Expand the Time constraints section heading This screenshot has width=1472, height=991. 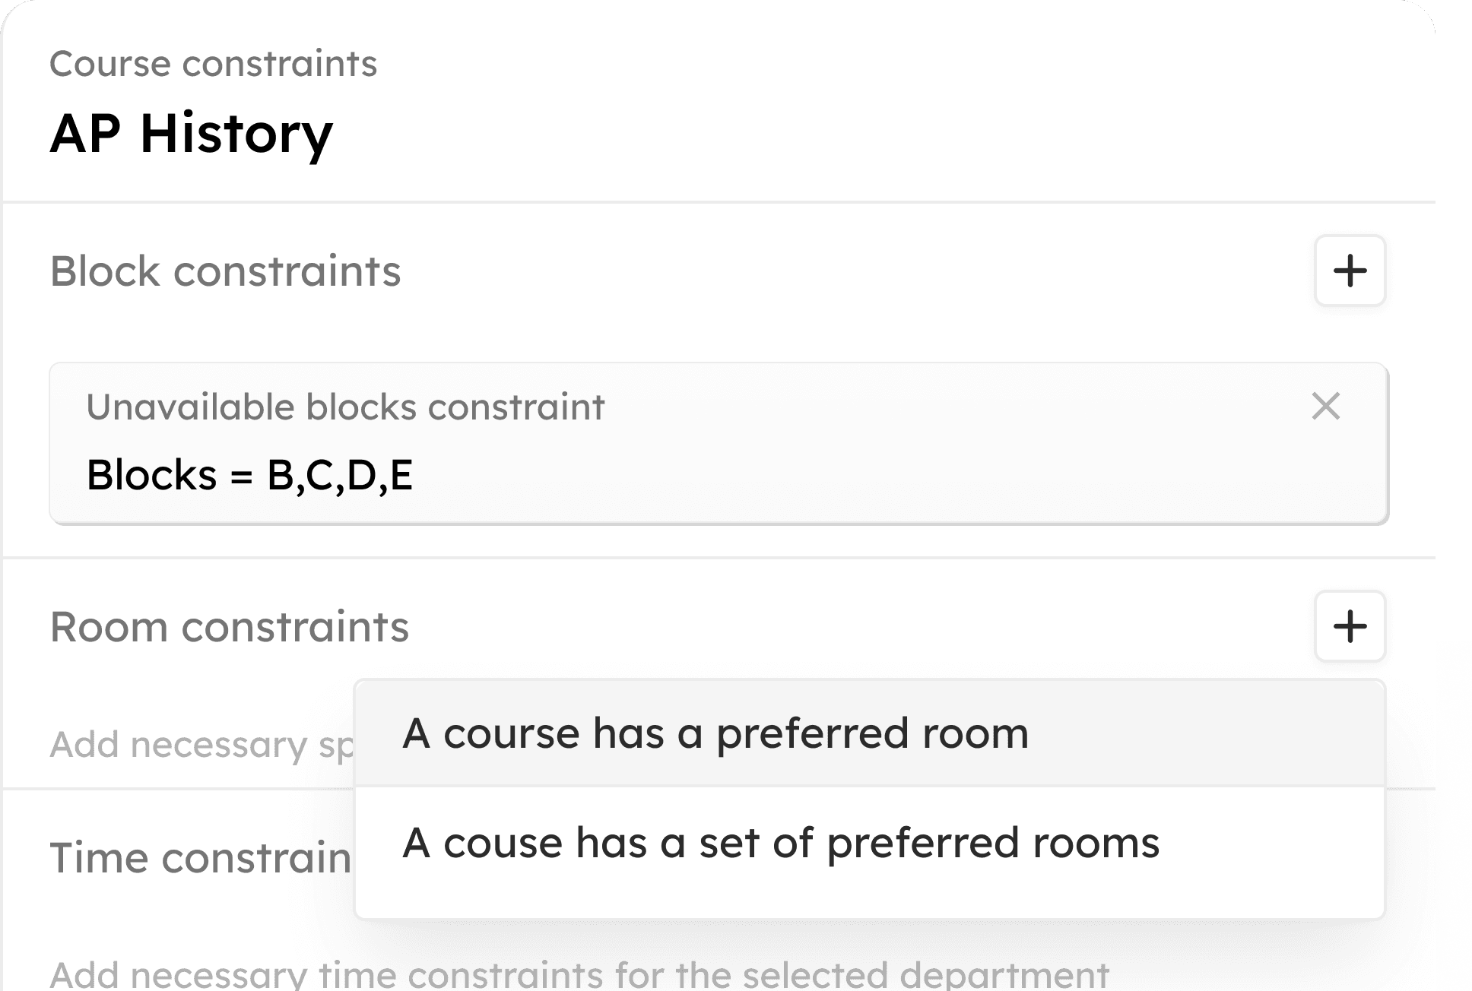(201, 858)
